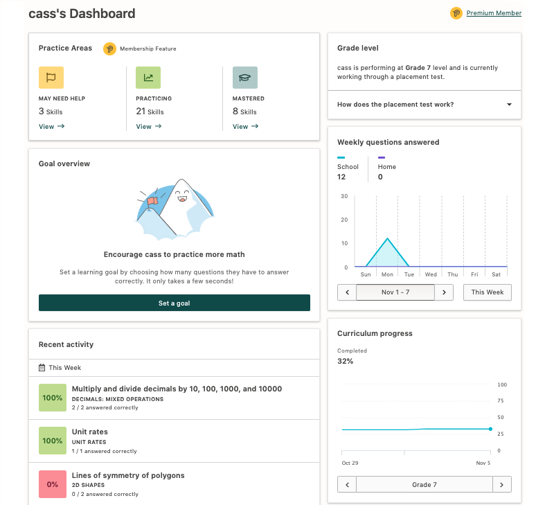554x505 pixels.
Task: View the 21 Practicing skills
Action: coord(149,127)
